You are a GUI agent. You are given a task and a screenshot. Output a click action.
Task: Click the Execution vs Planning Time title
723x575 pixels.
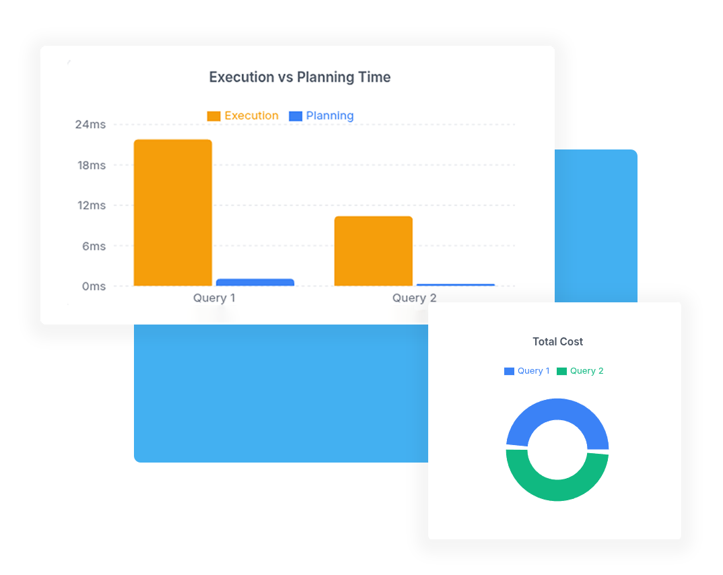pos(300,77)
